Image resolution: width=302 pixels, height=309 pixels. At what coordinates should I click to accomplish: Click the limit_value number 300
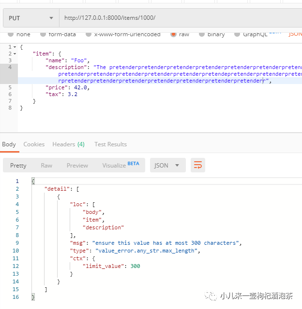[135, 266]
